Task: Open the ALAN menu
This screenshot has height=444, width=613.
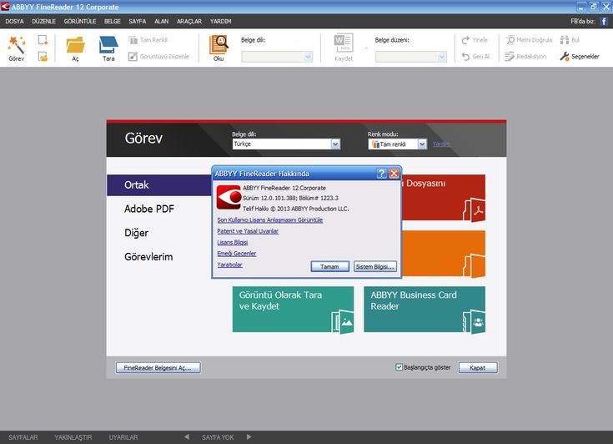Action: click(x=161, y=22)
